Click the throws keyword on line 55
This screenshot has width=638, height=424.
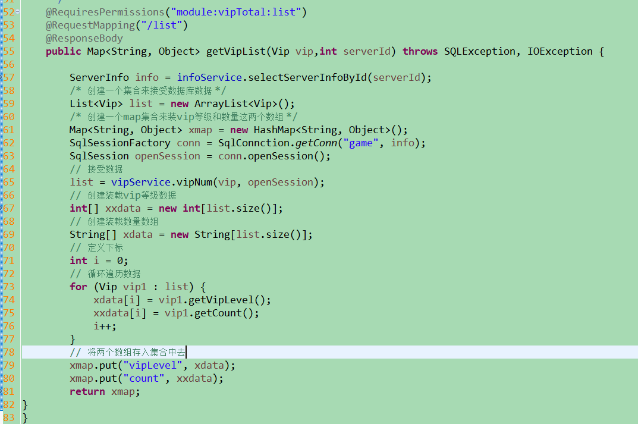[420, 51]
